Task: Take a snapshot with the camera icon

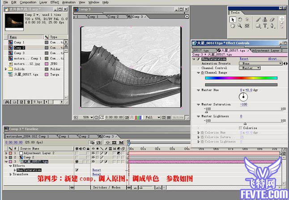Action: 127,117
